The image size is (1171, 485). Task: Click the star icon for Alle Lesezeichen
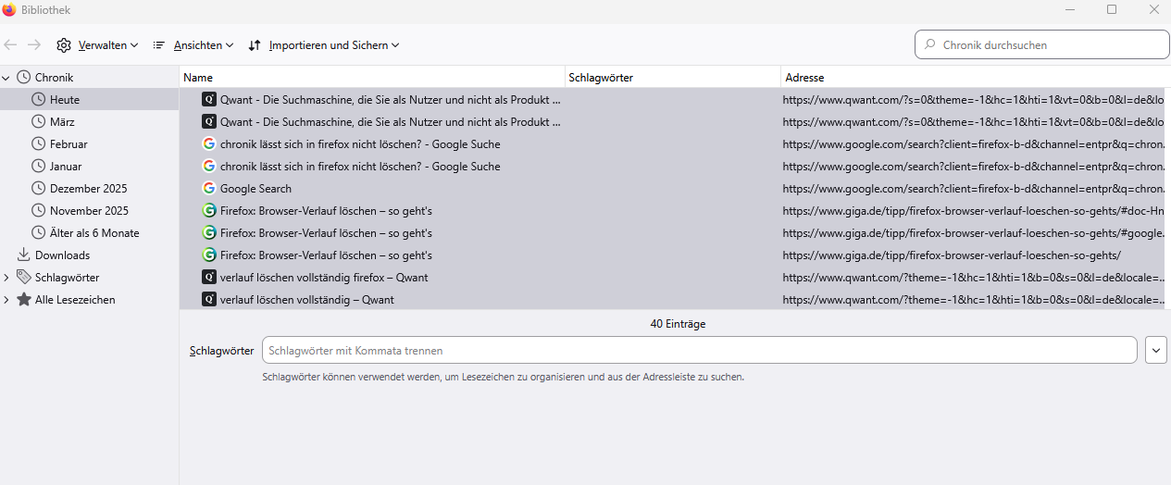pyautogui.click(x=24, y=299)
